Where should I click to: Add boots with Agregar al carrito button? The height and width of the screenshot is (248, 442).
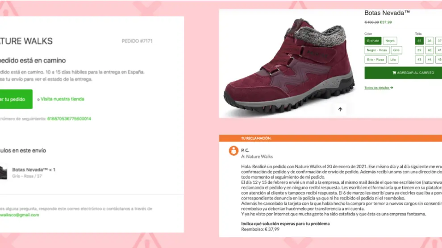(403, 73)
